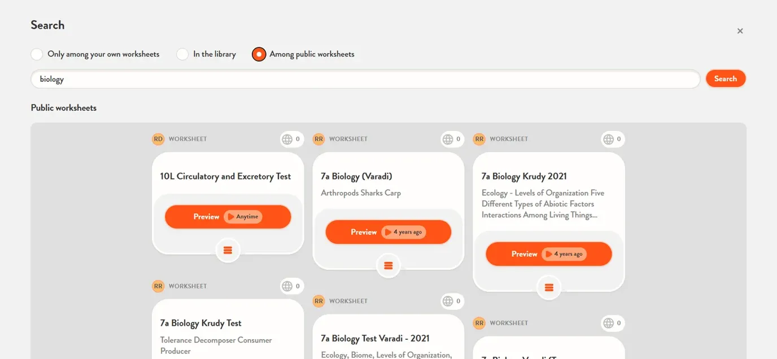
Task: Select the "Among public worksheets" radio option
Action: click(259, 54)
